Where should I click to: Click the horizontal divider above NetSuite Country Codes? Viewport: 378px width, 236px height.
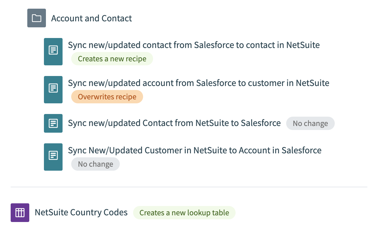[x=189, y=187]
